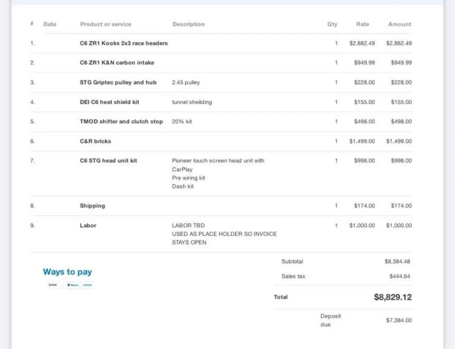Select the 'Labor' line item
This screenshot has width=455, height=349.
(x=88, y=225)
